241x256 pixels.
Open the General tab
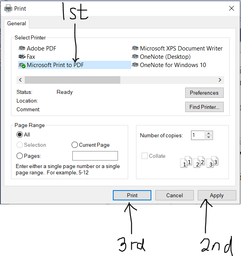click(x=17, y=24)
